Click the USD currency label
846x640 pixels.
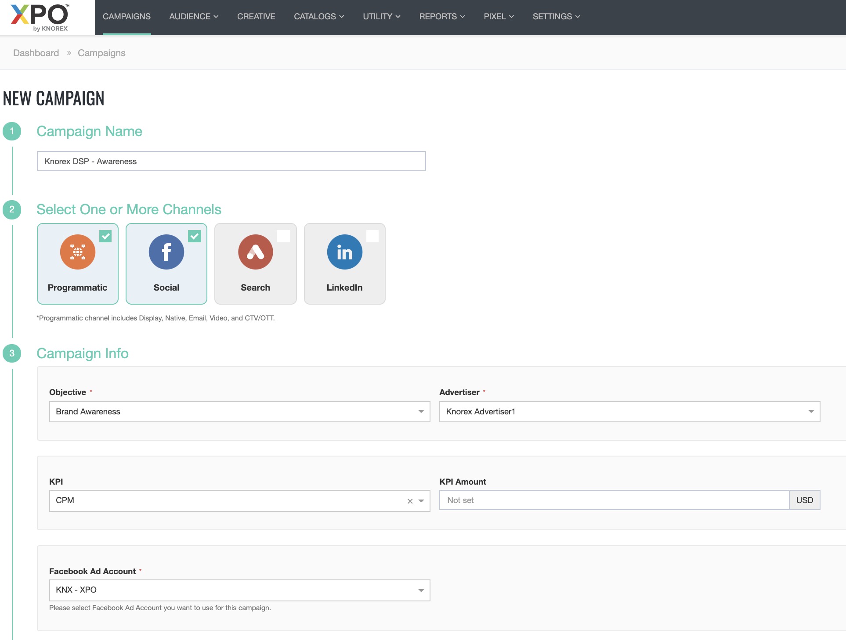point(805,500)
